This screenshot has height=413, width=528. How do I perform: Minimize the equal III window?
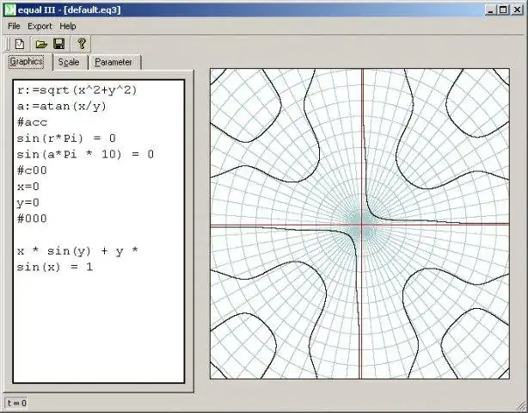491,9
